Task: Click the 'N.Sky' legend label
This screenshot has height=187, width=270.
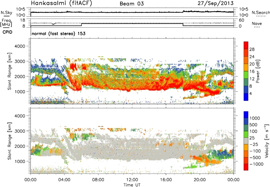Action: pos(6,12)
